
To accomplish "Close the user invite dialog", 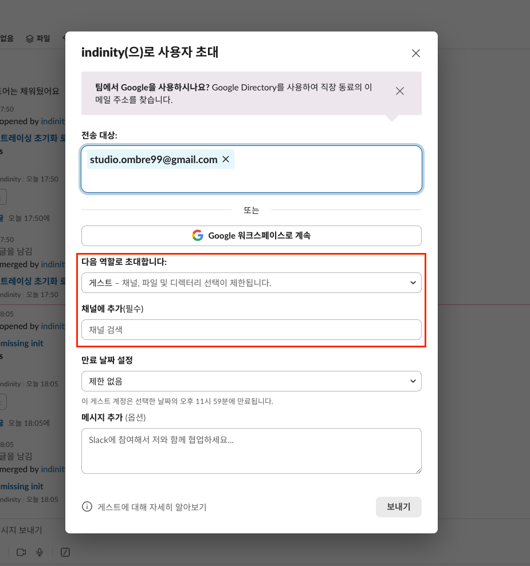I will tap(416, 53).
